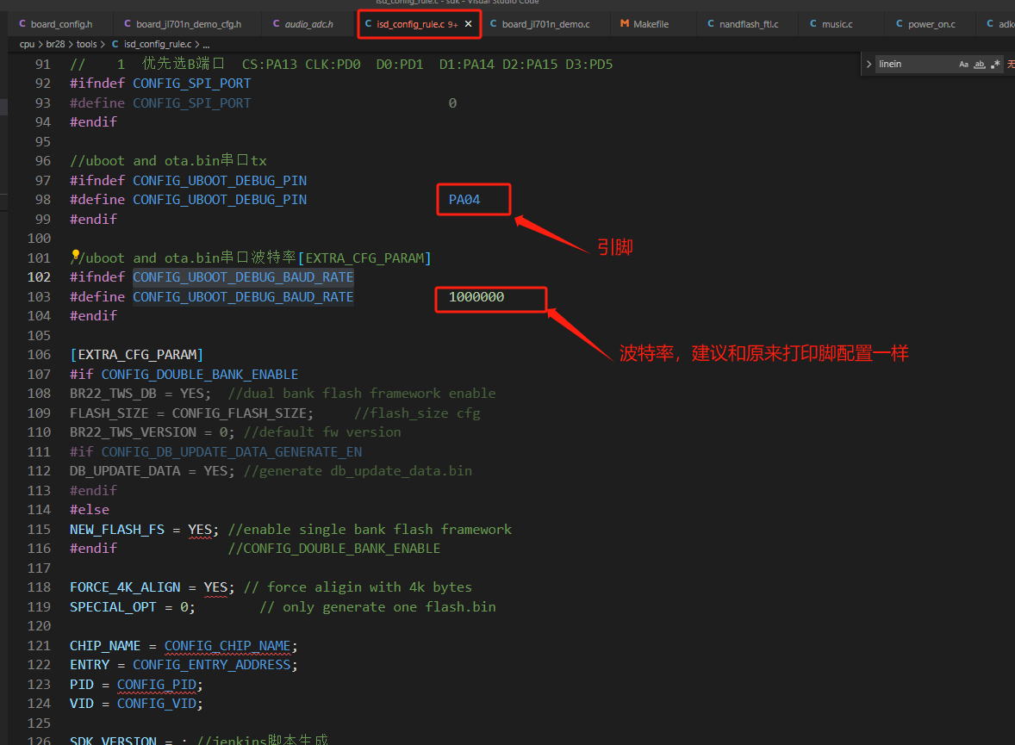Expand the Replace row in find widget
Screen dimensions: 1015x745
(x=869, y=64)
